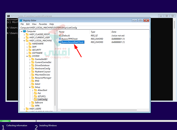Select the Software key under SYSTEM
This screenshot has width=177, height=130.
point(39,103)
